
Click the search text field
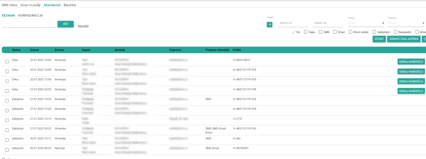[29, 24]
